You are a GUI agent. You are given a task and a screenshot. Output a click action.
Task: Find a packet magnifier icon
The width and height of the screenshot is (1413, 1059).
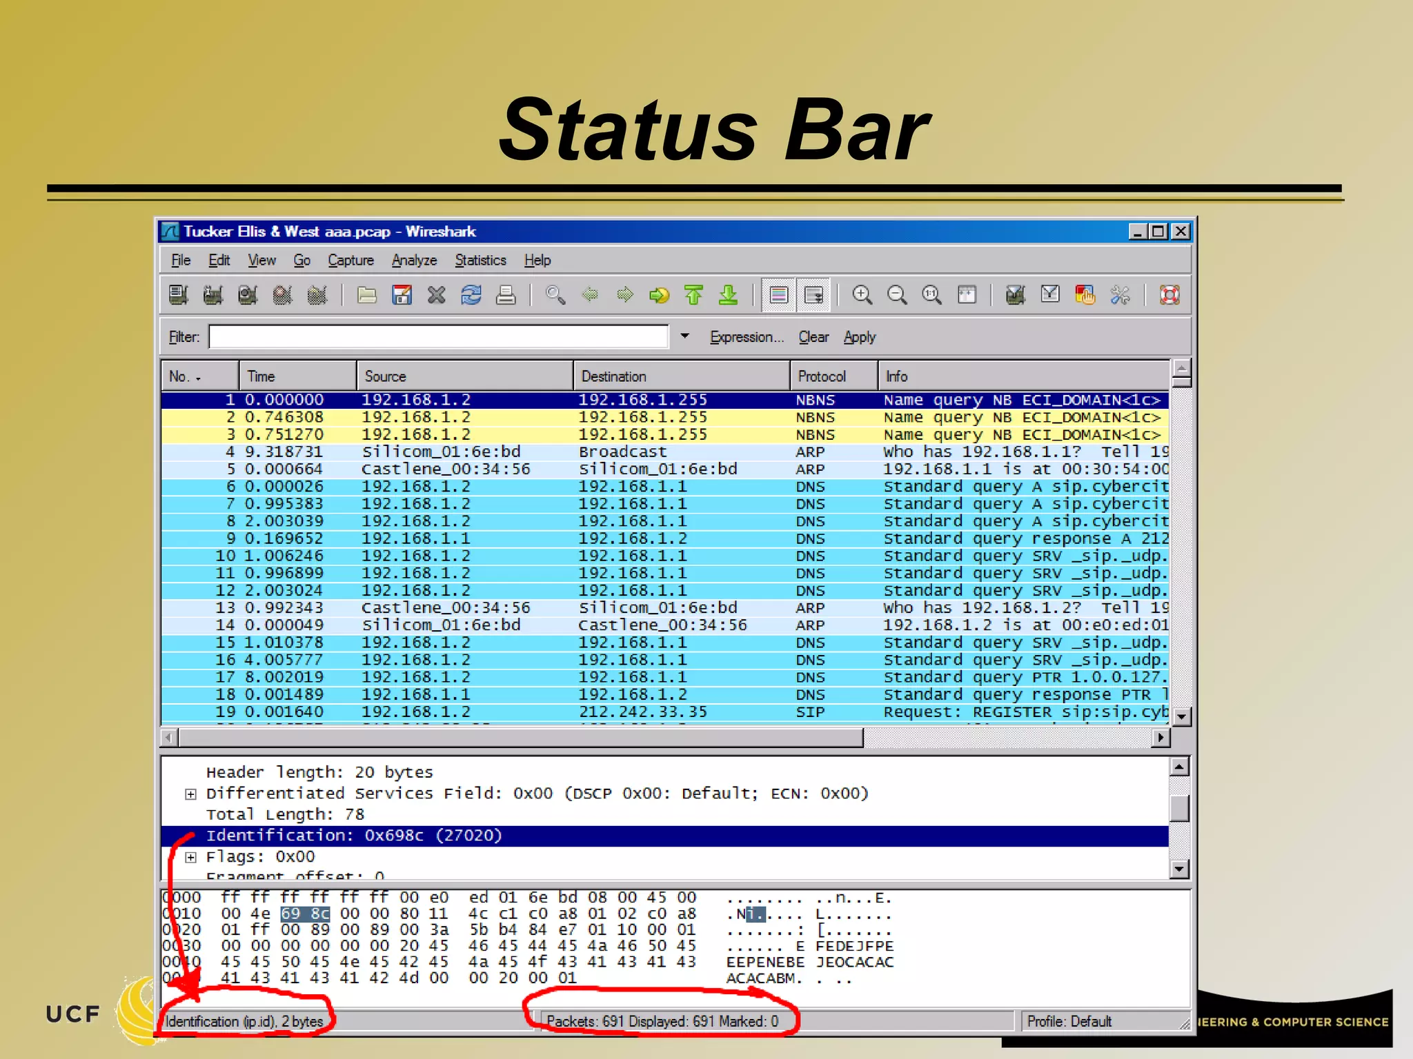pyautogui.click(x=555, y=295)
